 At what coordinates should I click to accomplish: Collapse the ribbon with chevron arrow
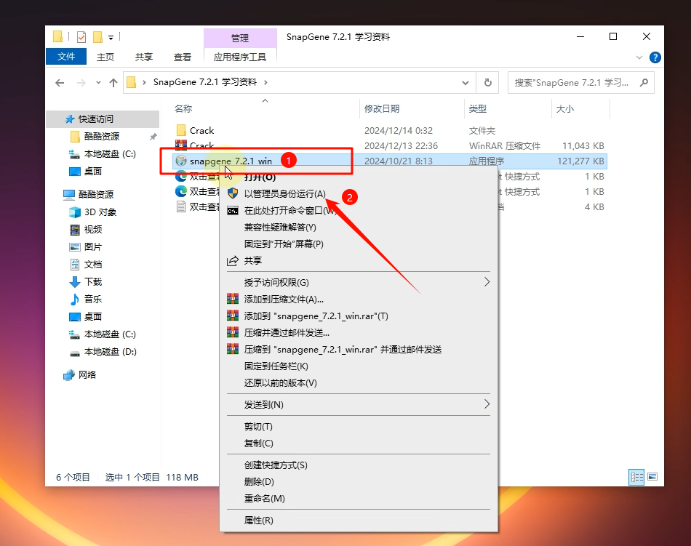tap(639, 57)
